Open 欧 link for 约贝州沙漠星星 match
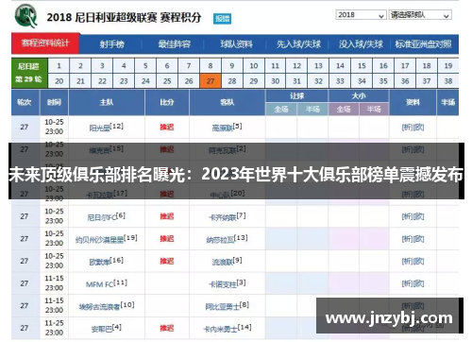472x342 pixels. click(x=418, y=239)
